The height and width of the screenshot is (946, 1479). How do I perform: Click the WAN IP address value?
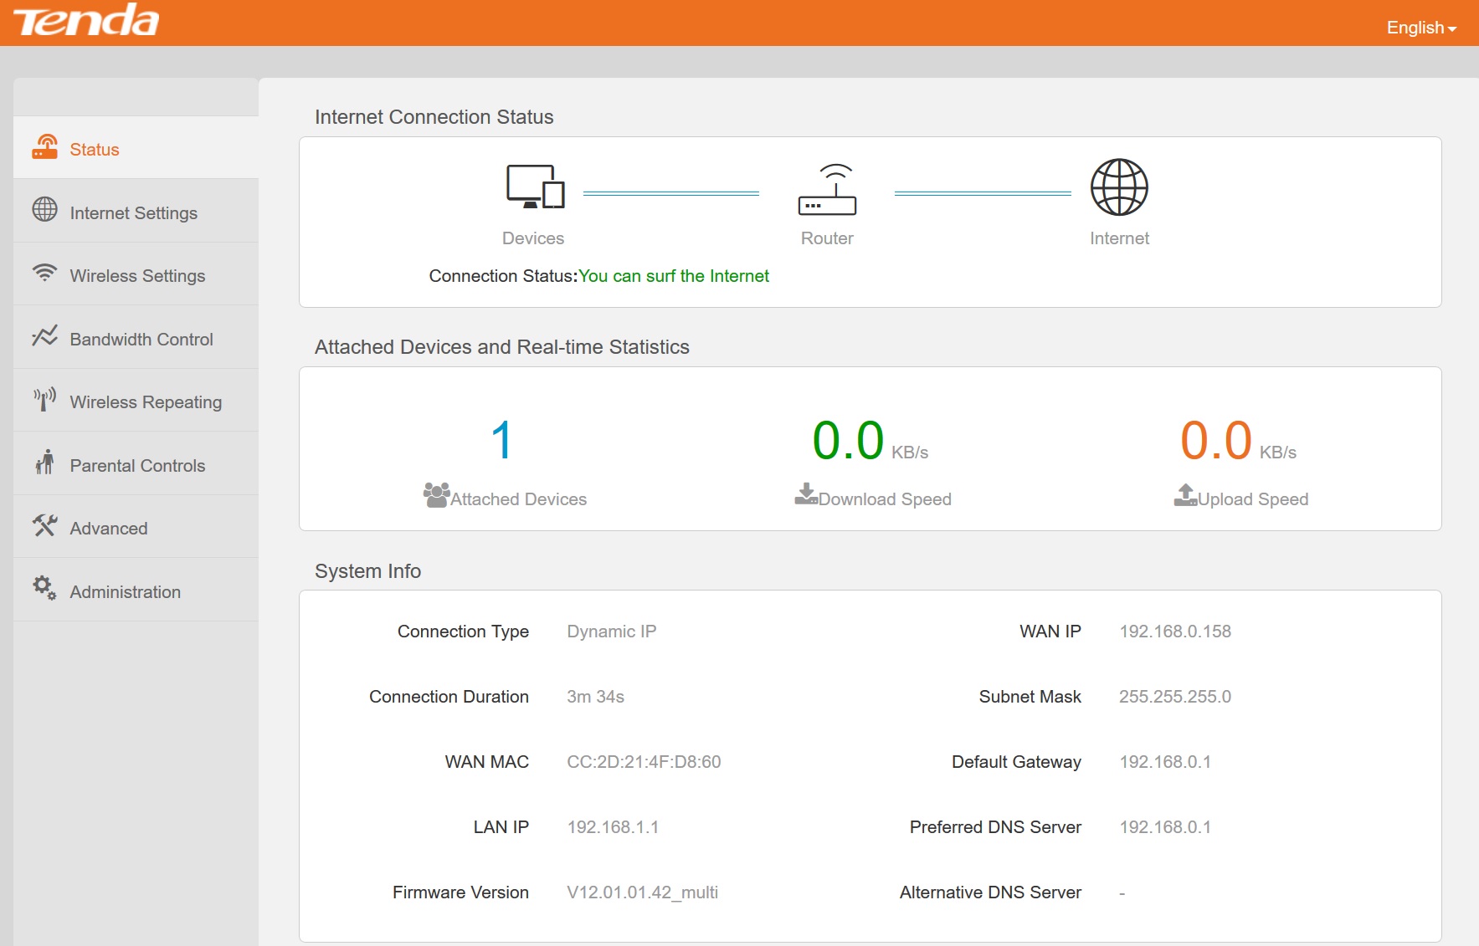1174,632
